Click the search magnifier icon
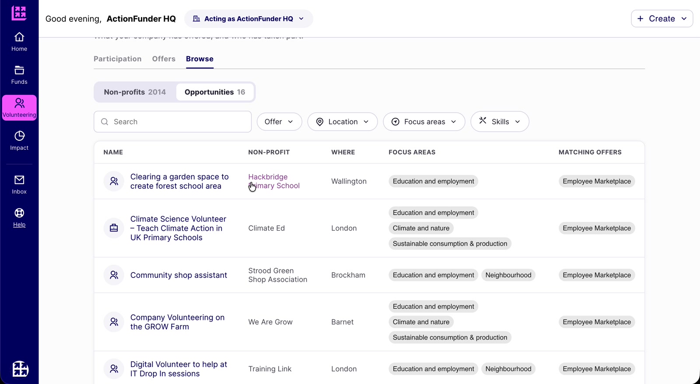 (105, 122)
